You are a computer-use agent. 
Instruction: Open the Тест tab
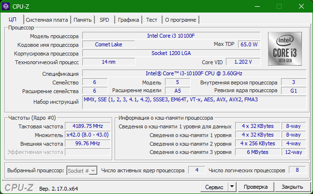pyautogui.click(x=151, y=20)
